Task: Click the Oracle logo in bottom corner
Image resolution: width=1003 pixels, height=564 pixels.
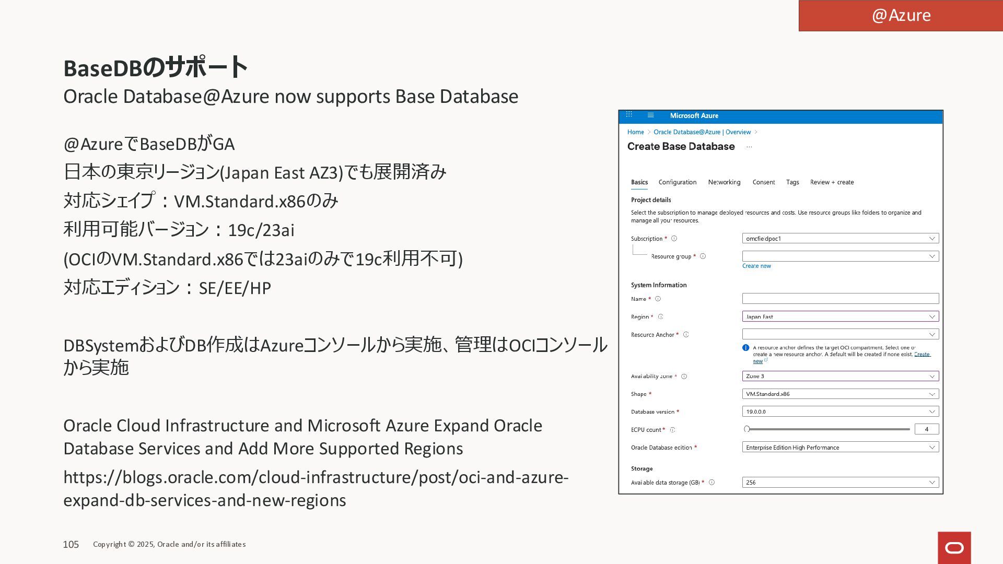Action: click(x=954, y=548)
